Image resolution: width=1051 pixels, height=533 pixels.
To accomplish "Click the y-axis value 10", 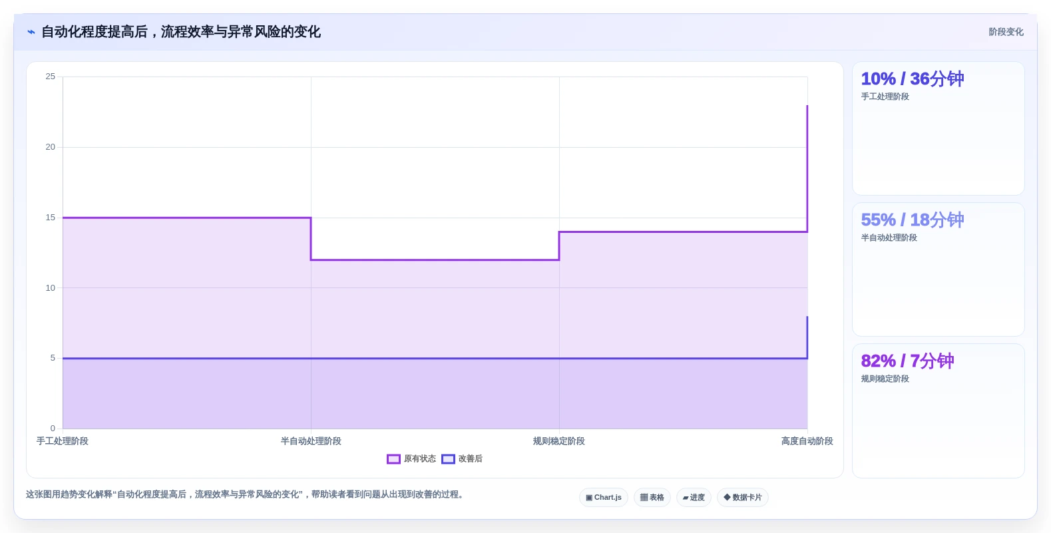I will pos(51,288).
